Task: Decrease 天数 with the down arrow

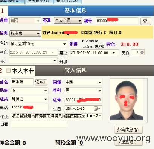Action: tap(142, 54)
